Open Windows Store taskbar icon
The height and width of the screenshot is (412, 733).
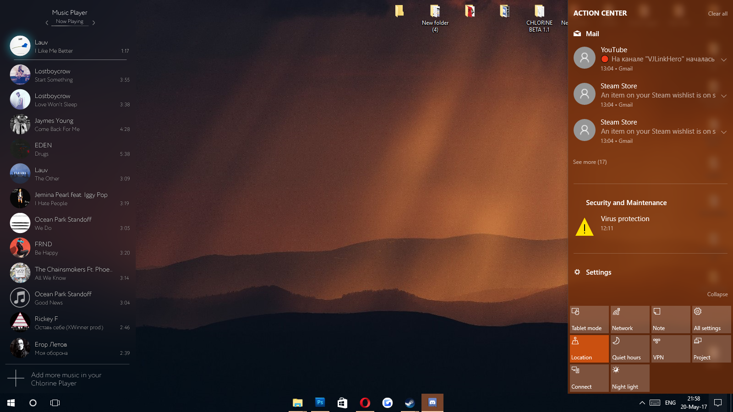(342, 403)
